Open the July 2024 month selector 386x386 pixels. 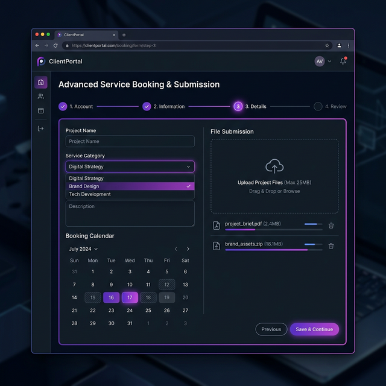point(83,249)
